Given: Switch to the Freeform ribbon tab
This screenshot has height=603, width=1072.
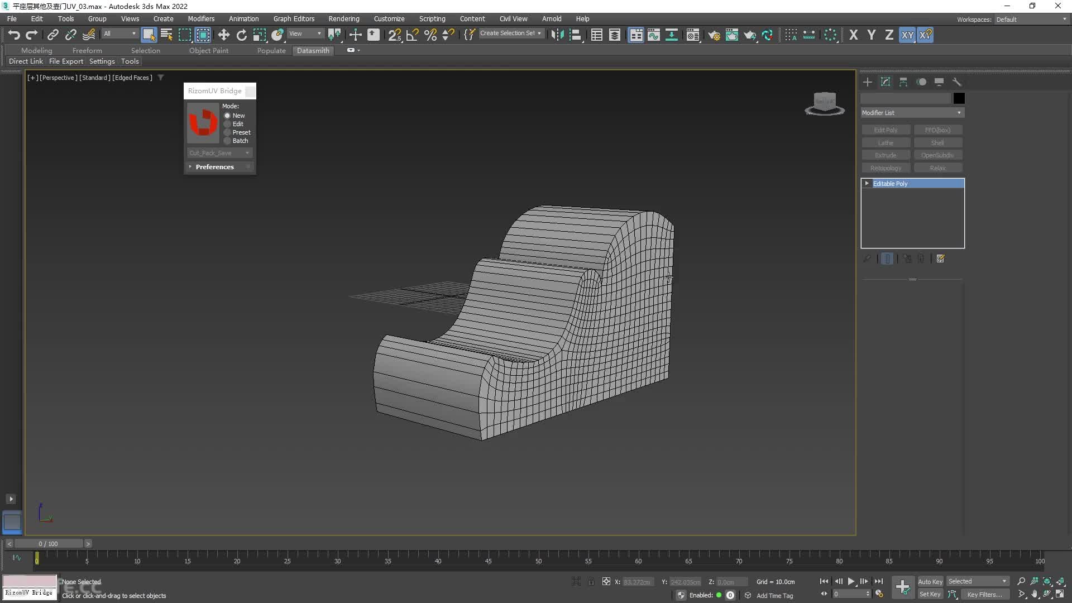Looking at the screenshot, I should 87,50.
